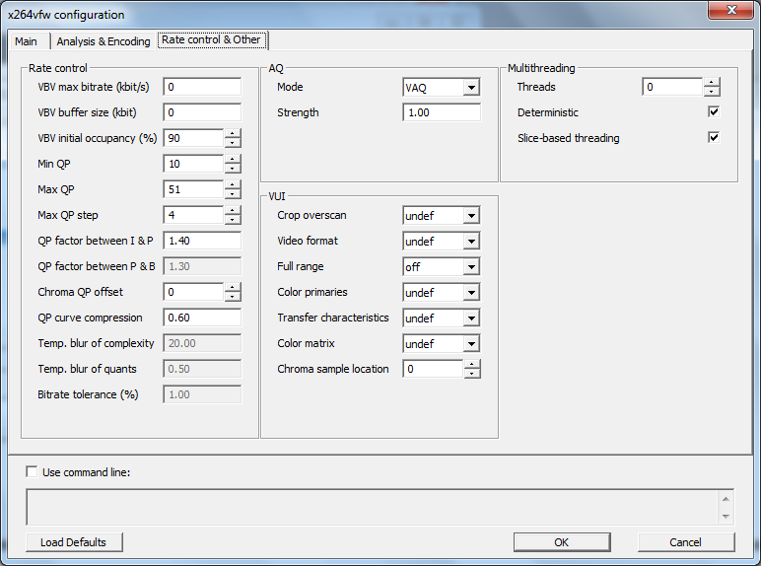Increase the Chroma sample location value

click(x=472, y=365)
